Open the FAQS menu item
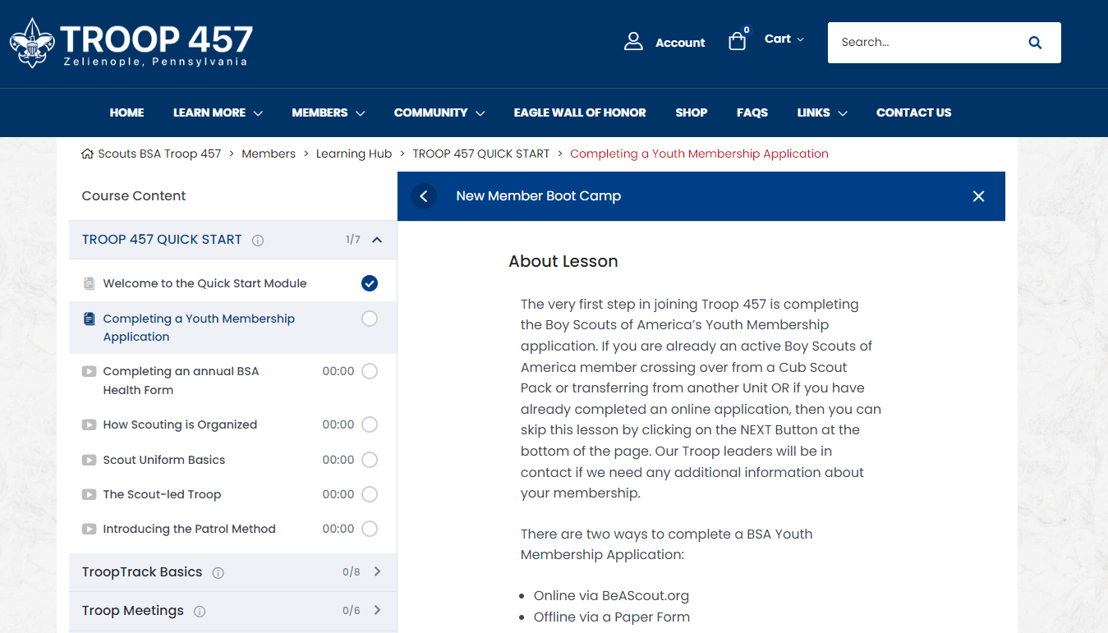This screenshot has width=1108, height=633. (x=752, y=112)
